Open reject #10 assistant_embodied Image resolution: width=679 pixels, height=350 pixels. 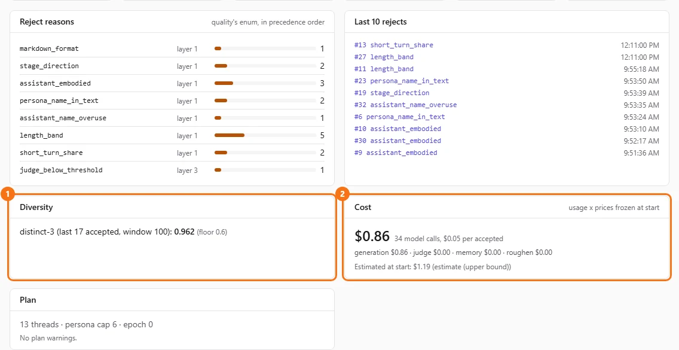(397, 129)
